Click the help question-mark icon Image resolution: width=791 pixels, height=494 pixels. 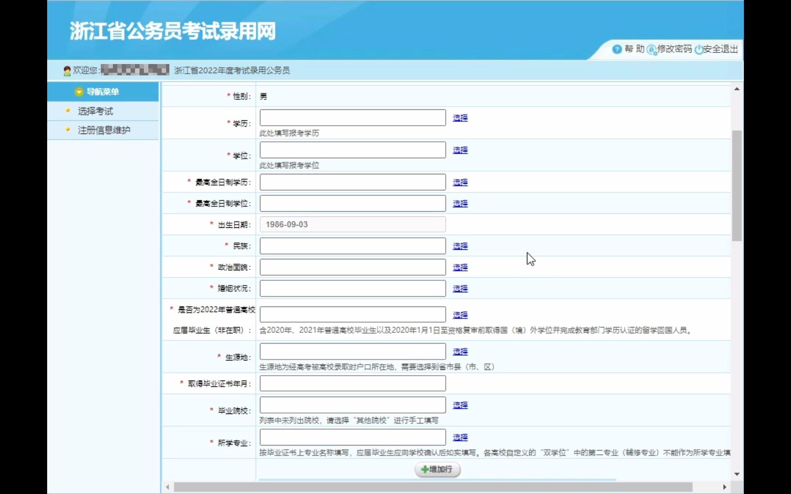click(x=617, y=49)
